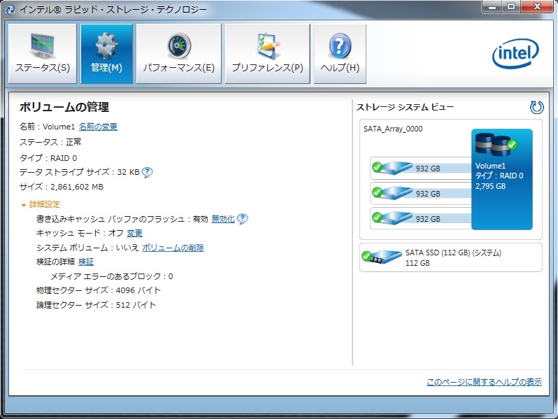Click タイプ : RAID 0 text in details
Viewport: 558px width, 419px height.
point(48,158)
